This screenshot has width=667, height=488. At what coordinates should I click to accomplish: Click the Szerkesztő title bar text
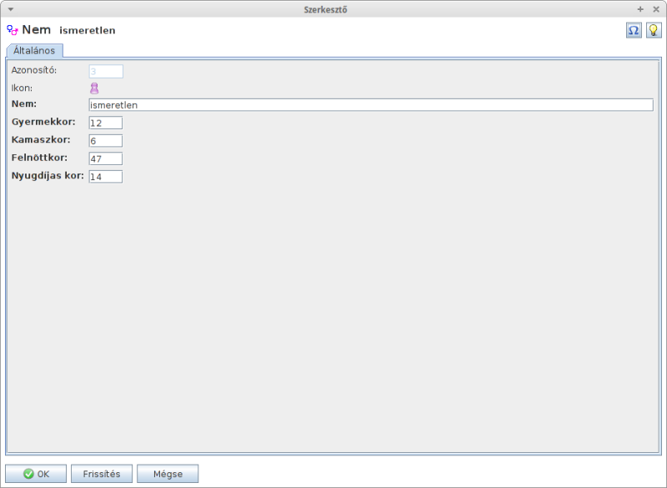click(332, 9)
